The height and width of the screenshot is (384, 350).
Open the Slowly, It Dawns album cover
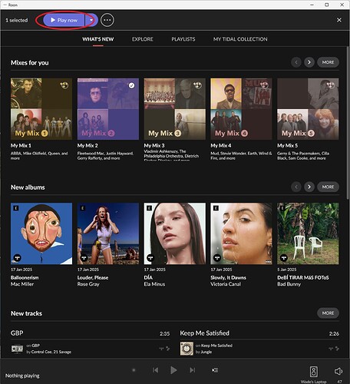point(241,233)
